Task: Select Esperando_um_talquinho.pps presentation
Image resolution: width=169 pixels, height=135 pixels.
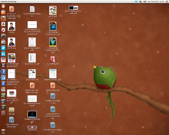Action: pos(32,88)
